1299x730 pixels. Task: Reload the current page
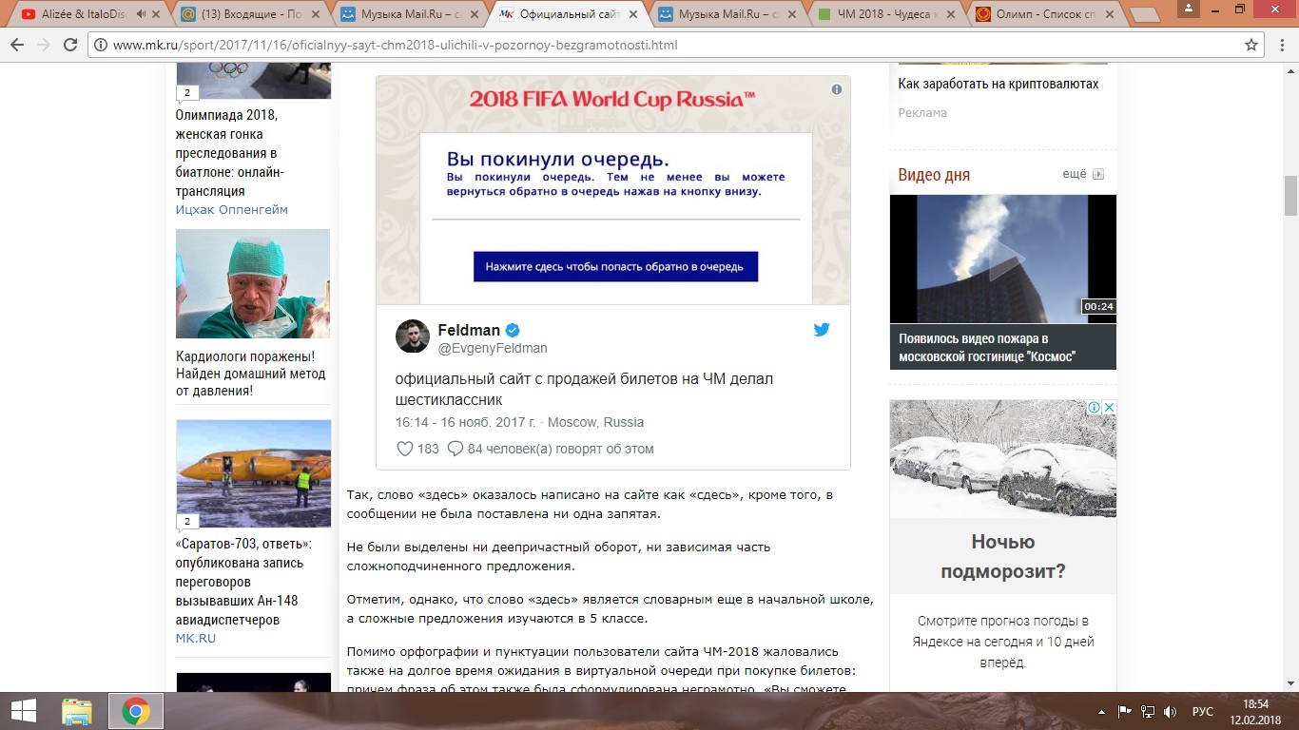pyautogui.click(x=70, y=45)
